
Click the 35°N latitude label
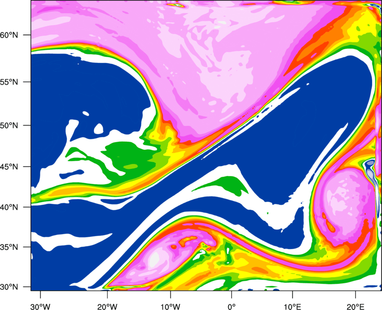click(9, 247)
